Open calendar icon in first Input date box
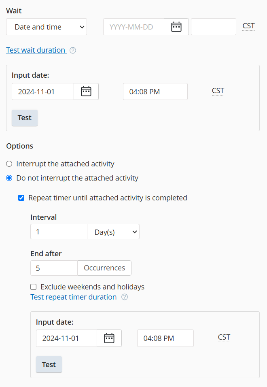This screenshot has width=267, height=387. [x=86, y=91]
